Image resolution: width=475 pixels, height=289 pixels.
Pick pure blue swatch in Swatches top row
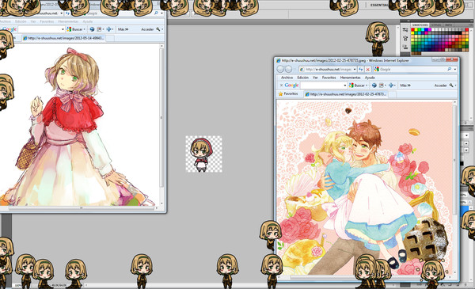point(426,29)
